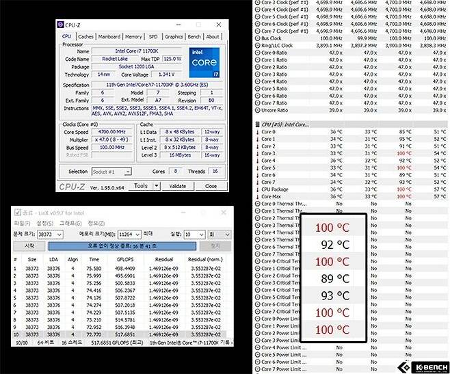Click the Multiplier value x 47.0 (8 - 49)

click(x=112, y=139)
